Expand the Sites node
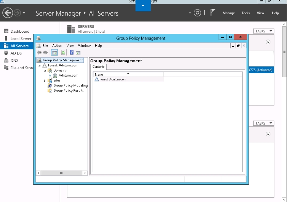The width and height of the screenshot is (287, 202). (45, 81)
